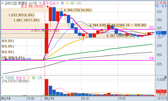Click the square marker before 거래량 legend

3,78
